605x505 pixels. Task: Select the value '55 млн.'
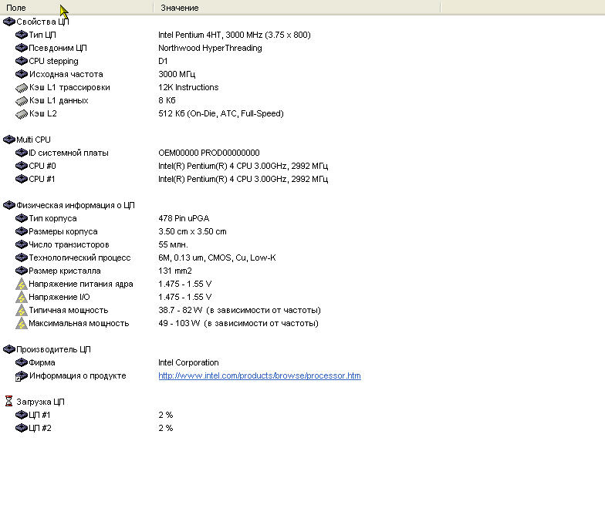click(173, 244)
